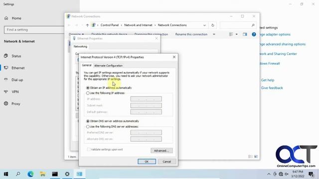This screenshot has width=319, height=179.
Task: Select Use the following DNS server addresses
Action: pos(112,127)
